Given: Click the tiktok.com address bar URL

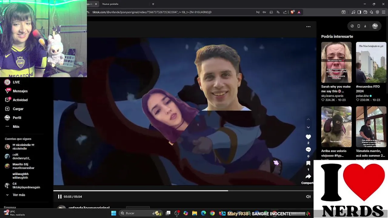Looking at the screenshot, I should click(152, 12).
